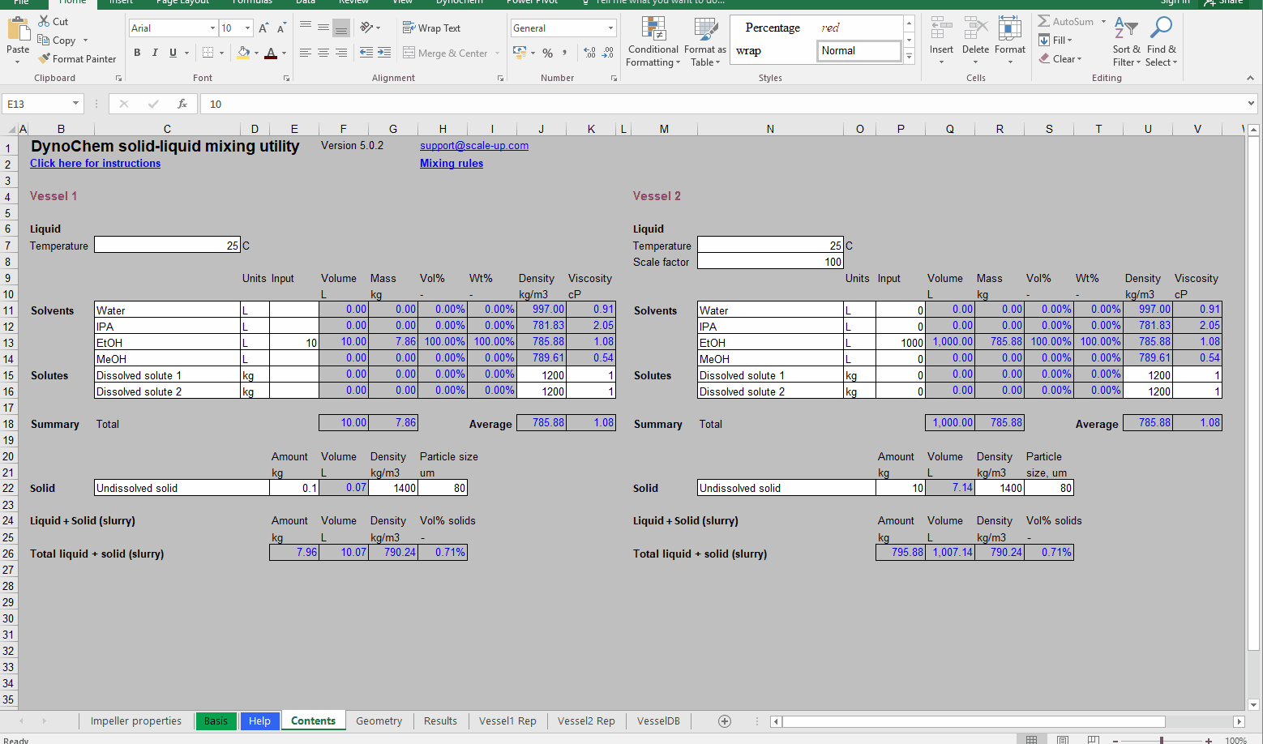Expand the cell styles gallery

click(910, 57)
